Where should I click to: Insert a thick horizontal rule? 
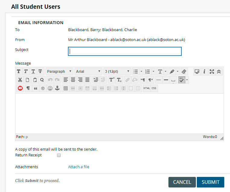(x=166, y=80)
